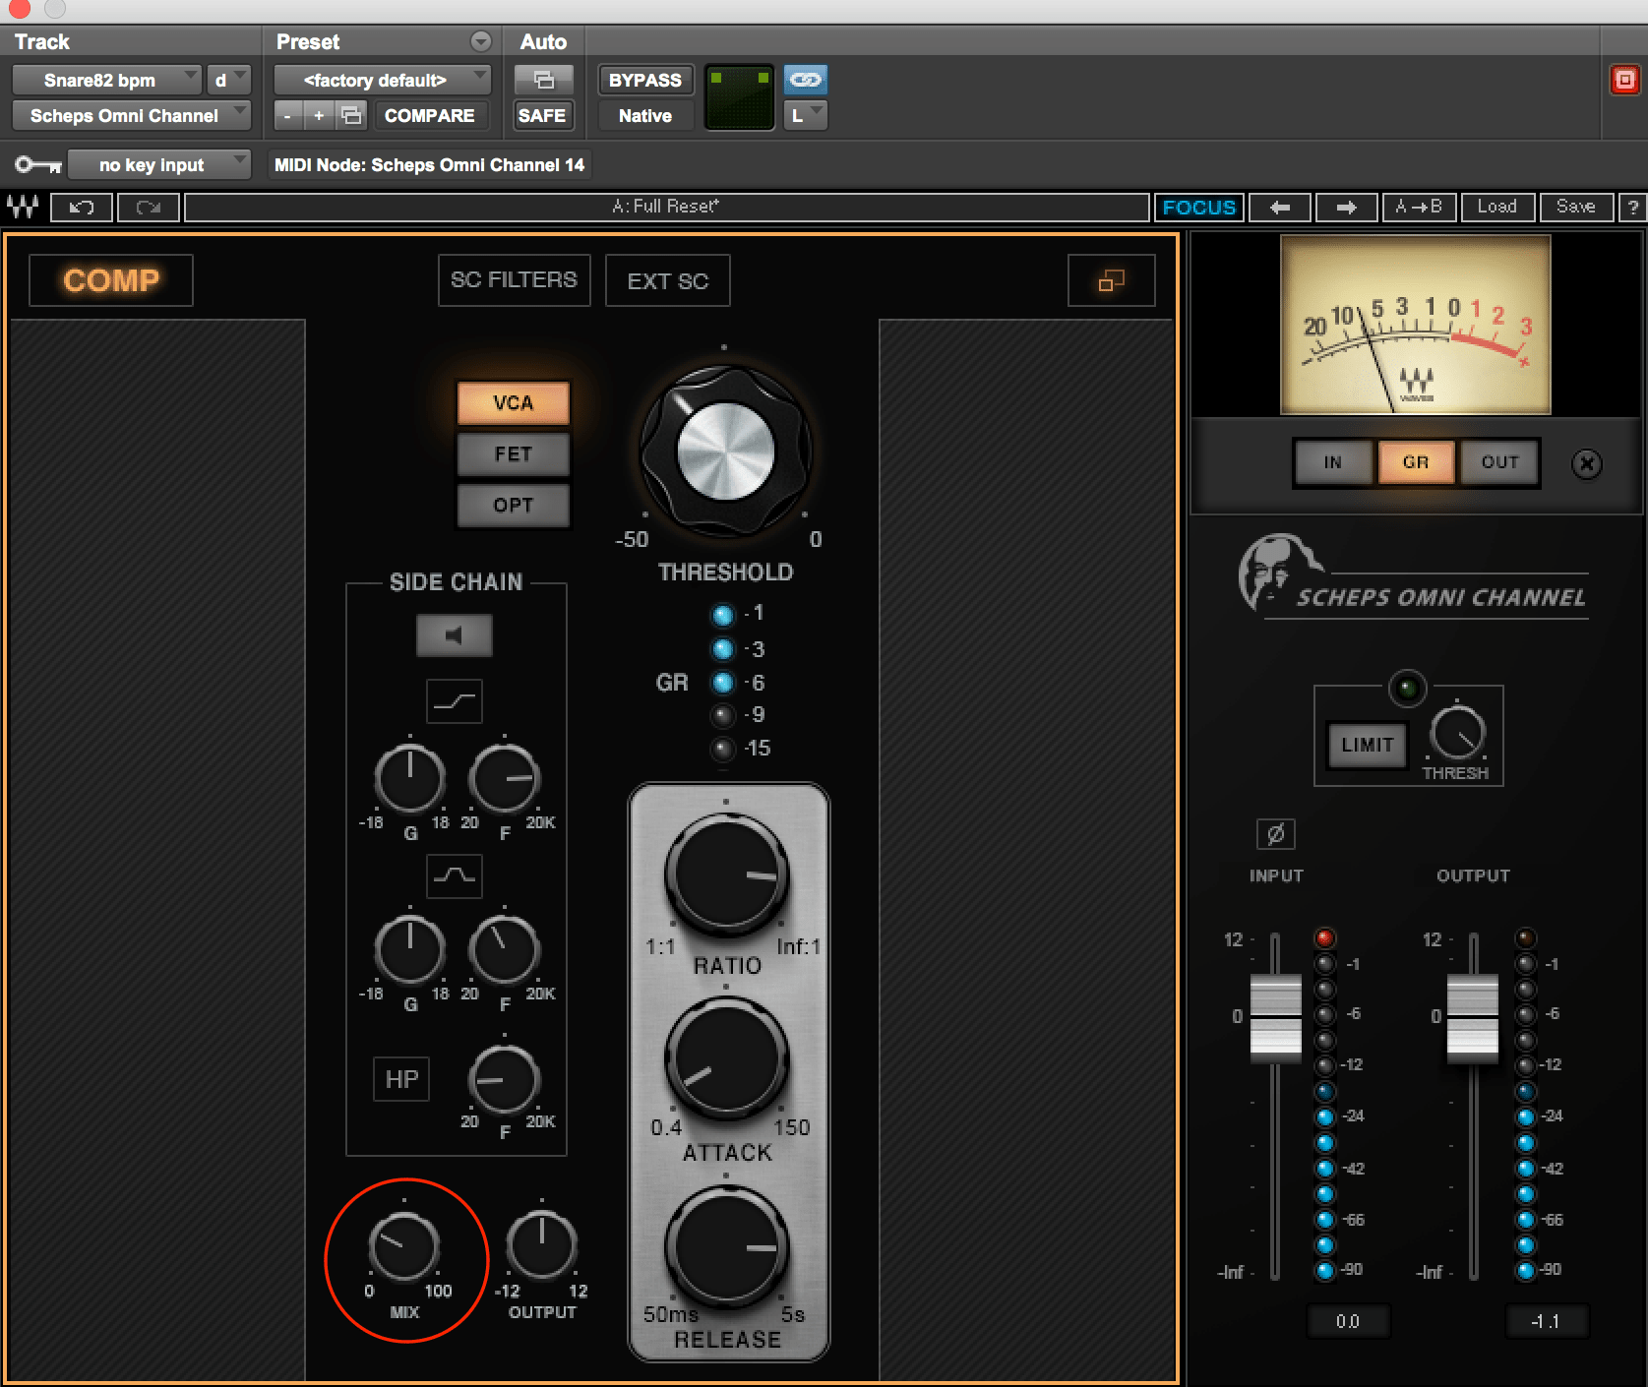Open plugin automation enable window icon
The height and width of the screenshot is (1387, 1648).
(x=543, y=80)
